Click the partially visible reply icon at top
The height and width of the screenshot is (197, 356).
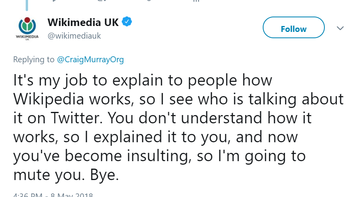(54, 1)
